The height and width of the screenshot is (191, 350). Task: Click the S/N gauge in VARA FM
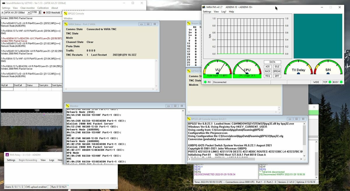pos(328,67)
